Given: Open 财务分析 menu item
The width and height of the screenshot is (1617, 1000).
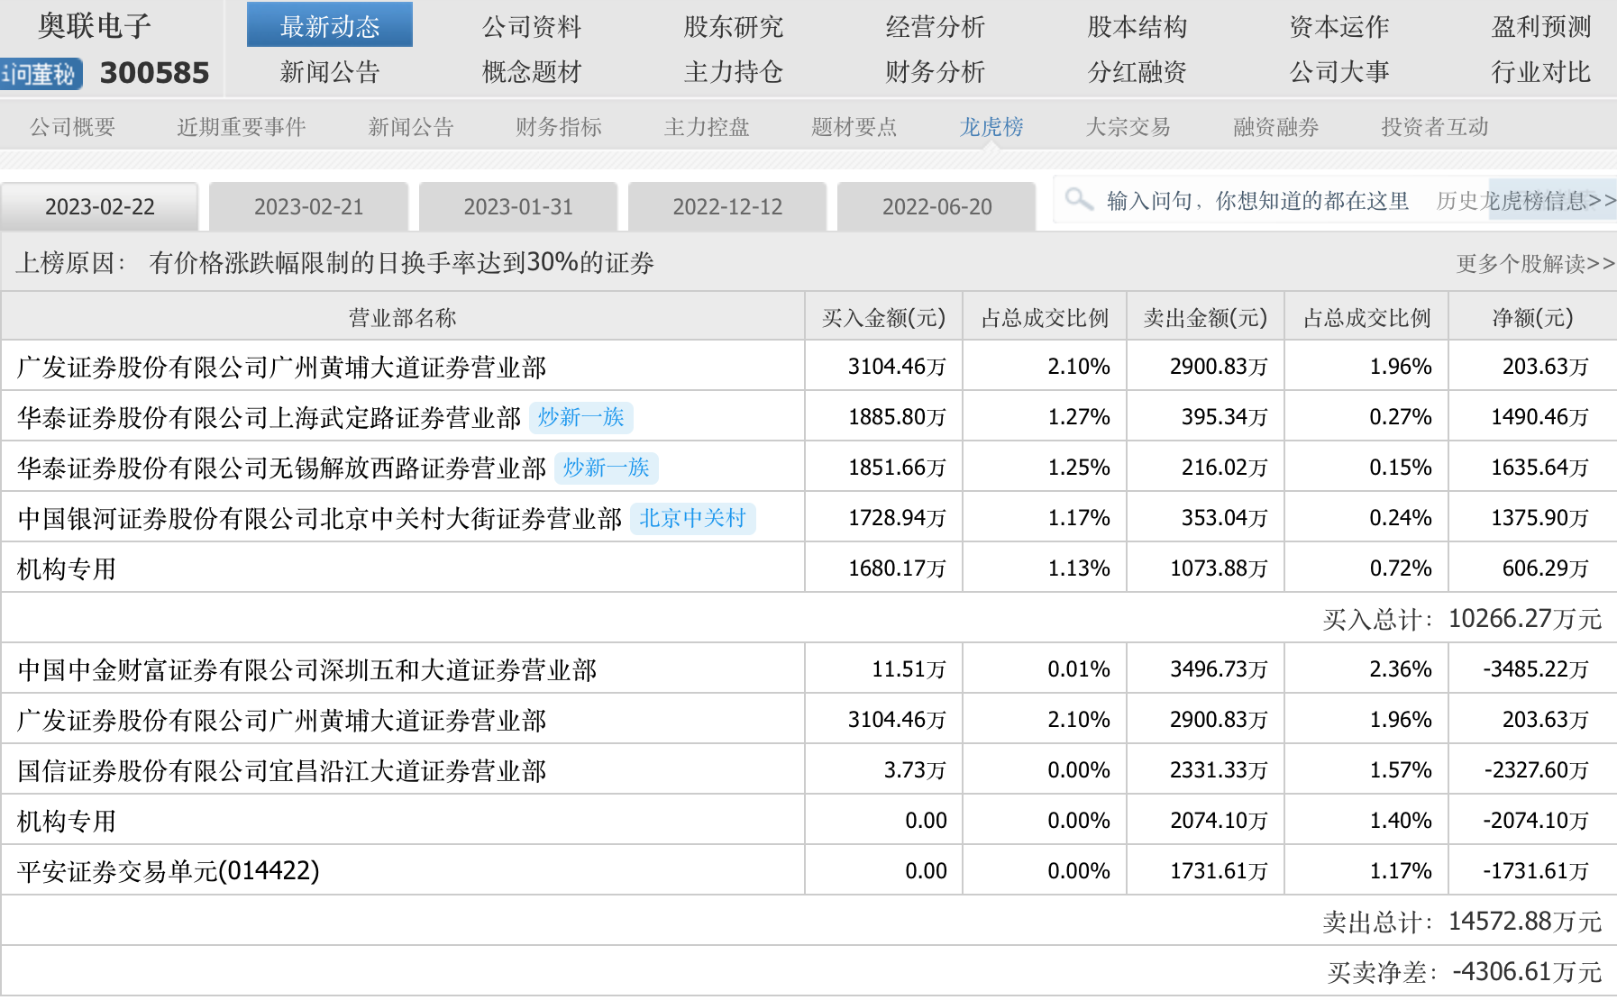Looking at the screenshot, I should click(x=935, y=72).
